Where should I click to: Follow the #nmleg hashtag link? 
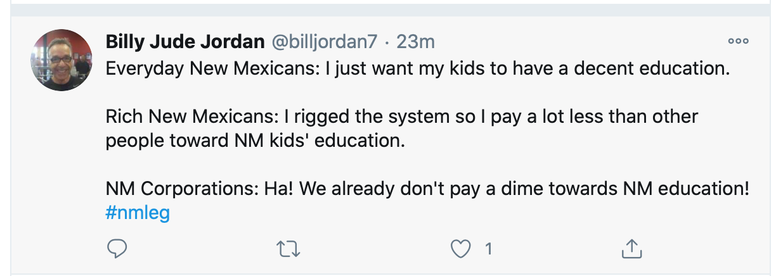[x=138, y=213]
